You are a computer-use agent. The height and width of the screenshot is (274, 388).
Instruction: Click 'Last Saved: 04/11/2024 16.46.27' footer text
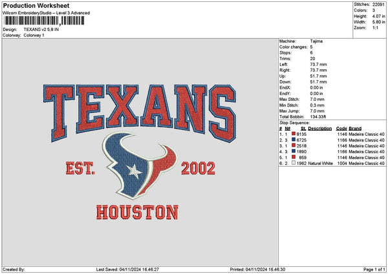pyautogui.click(x=127, y=269)
